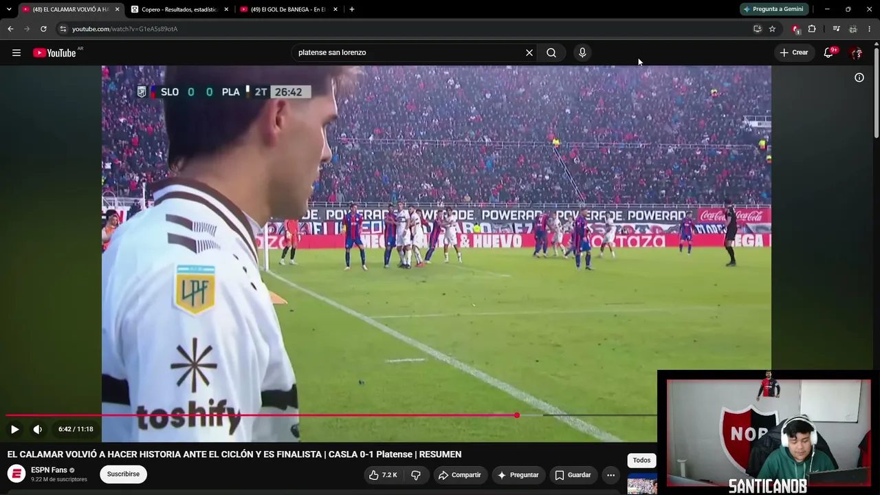Click the video title EL CALAMAR VOLVIÓ
The width and height of the screenshot is (880, 495).
pos(234,454)
